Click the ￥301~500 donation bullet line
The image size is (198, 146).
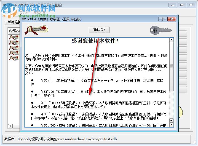98,116
